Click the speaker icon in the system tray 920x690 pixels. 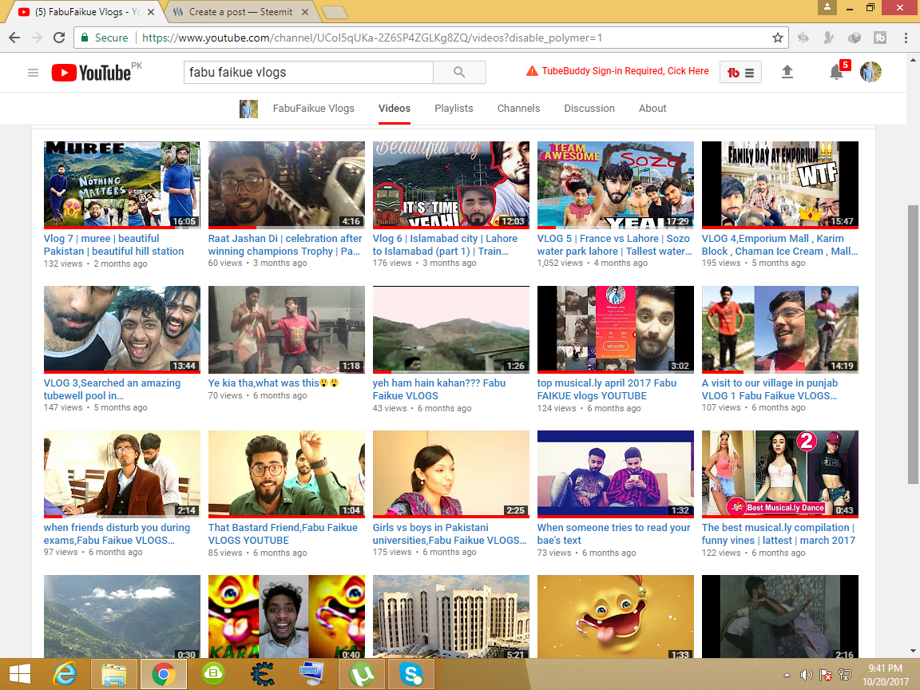pos(804,673)
